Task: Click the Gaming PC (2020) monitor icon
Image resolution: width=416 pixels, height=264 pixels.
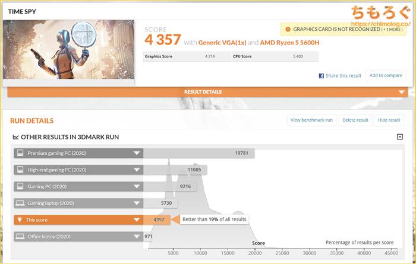Action: (20, 186)
